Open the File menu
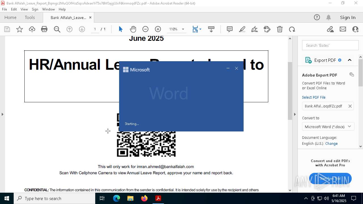This screenshot has height=204, width=363. (5, 9)
